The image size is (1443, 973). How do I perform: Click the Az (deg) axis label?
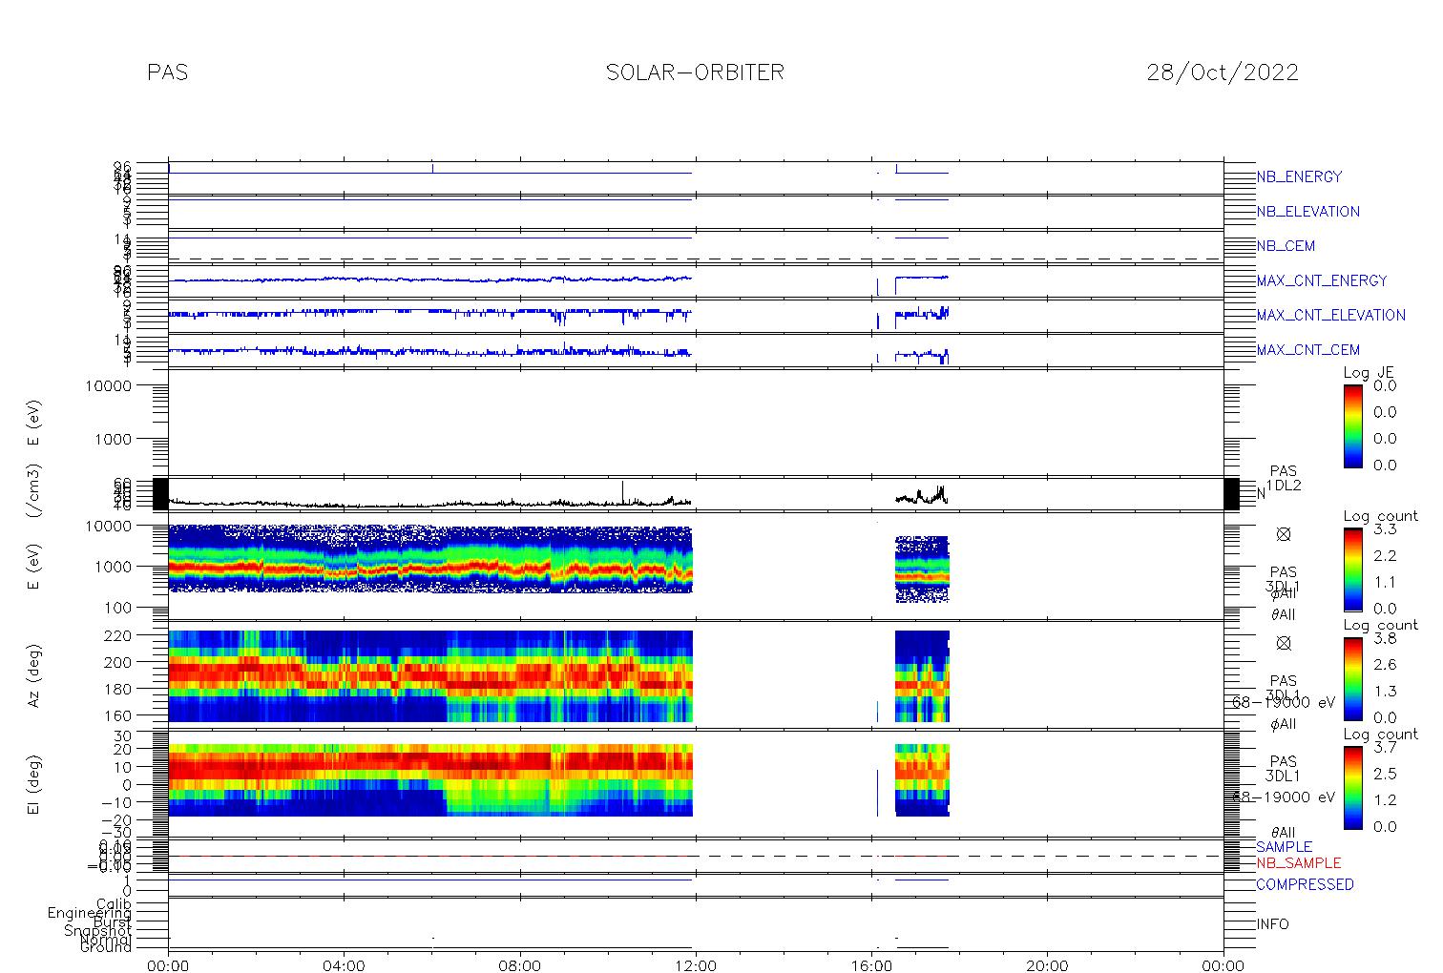pos(33,674)
